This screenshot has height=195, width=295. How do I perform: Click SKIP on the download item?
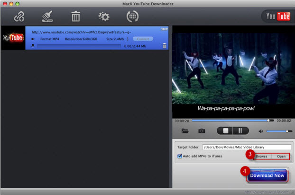(x=164, y=29)
